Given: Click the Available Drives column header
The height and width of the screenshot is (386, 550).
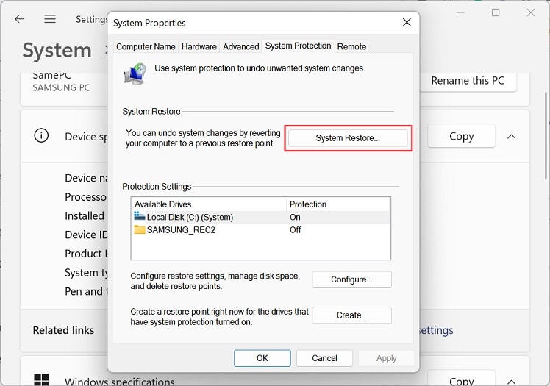Looking at the screenshot, I should pos(209,204).
